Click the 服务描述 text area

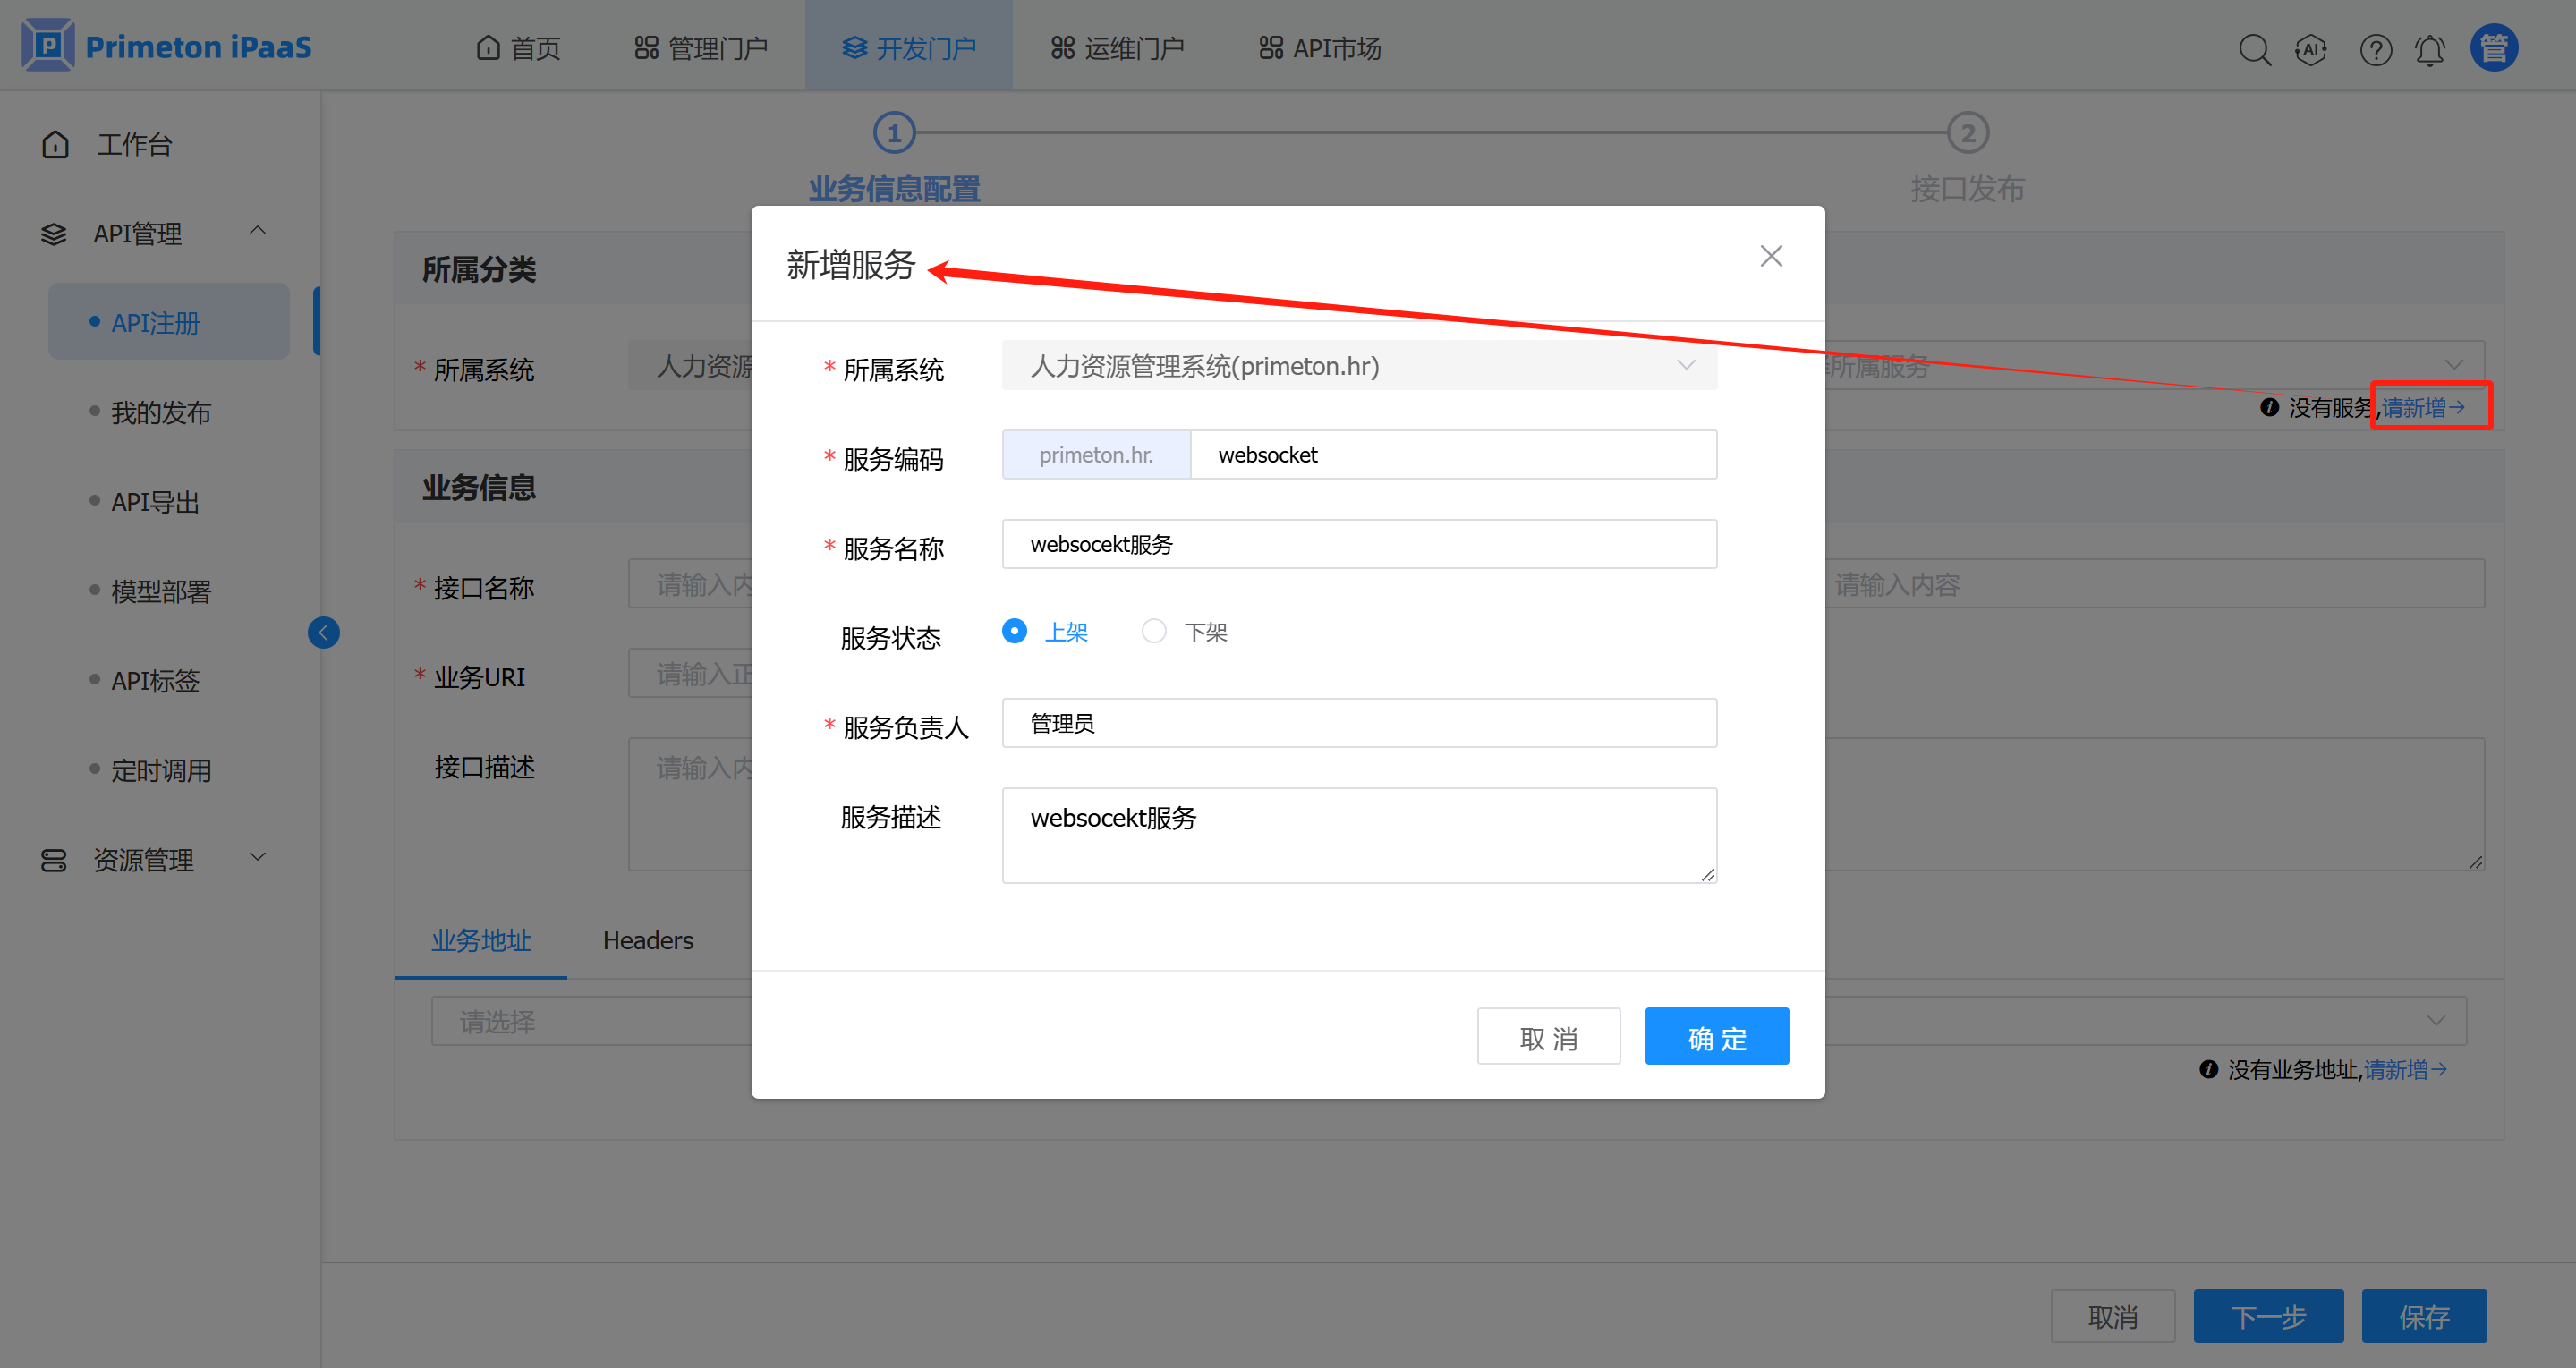1358,835
